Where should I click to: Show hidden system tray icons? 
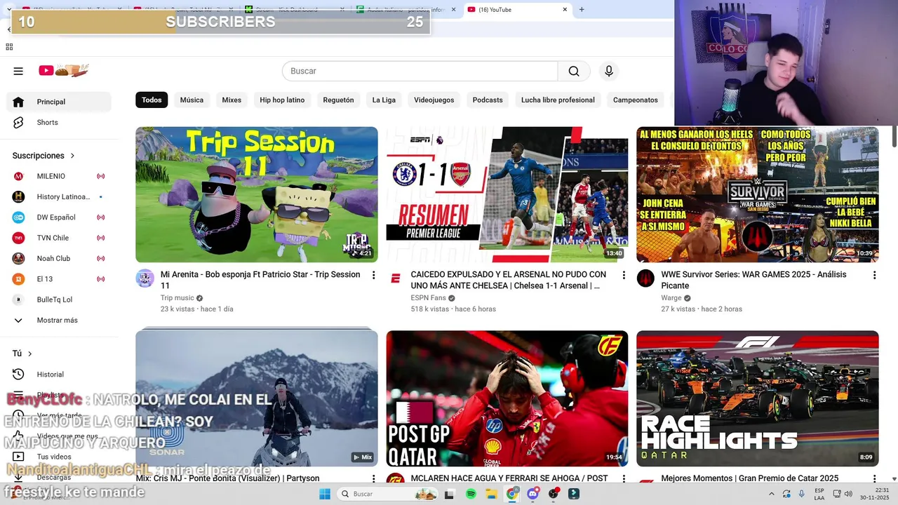click(770, 494)
